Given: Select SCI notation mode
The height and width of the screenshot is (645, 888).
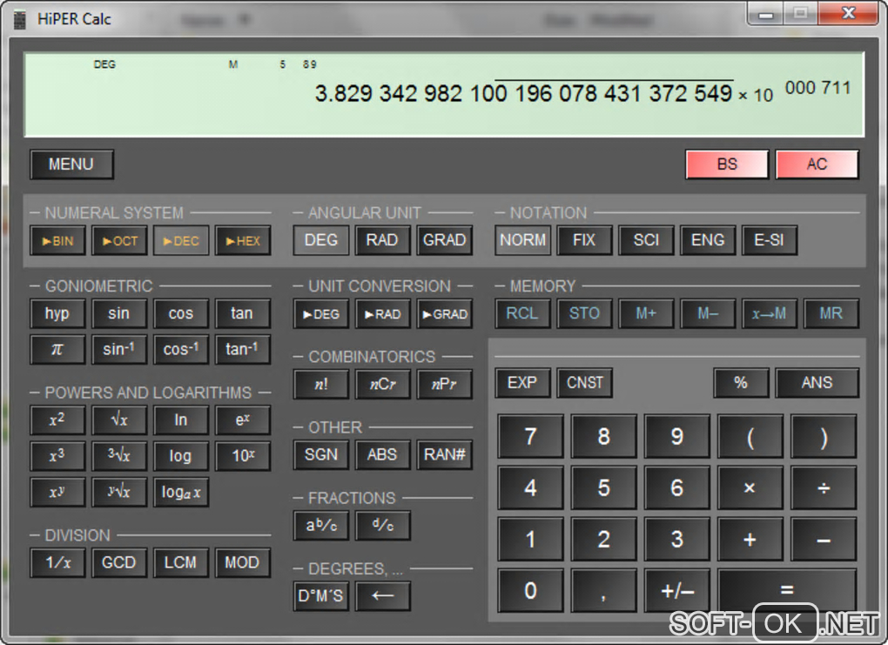Looking at the screenshot, I should [646, 240].
